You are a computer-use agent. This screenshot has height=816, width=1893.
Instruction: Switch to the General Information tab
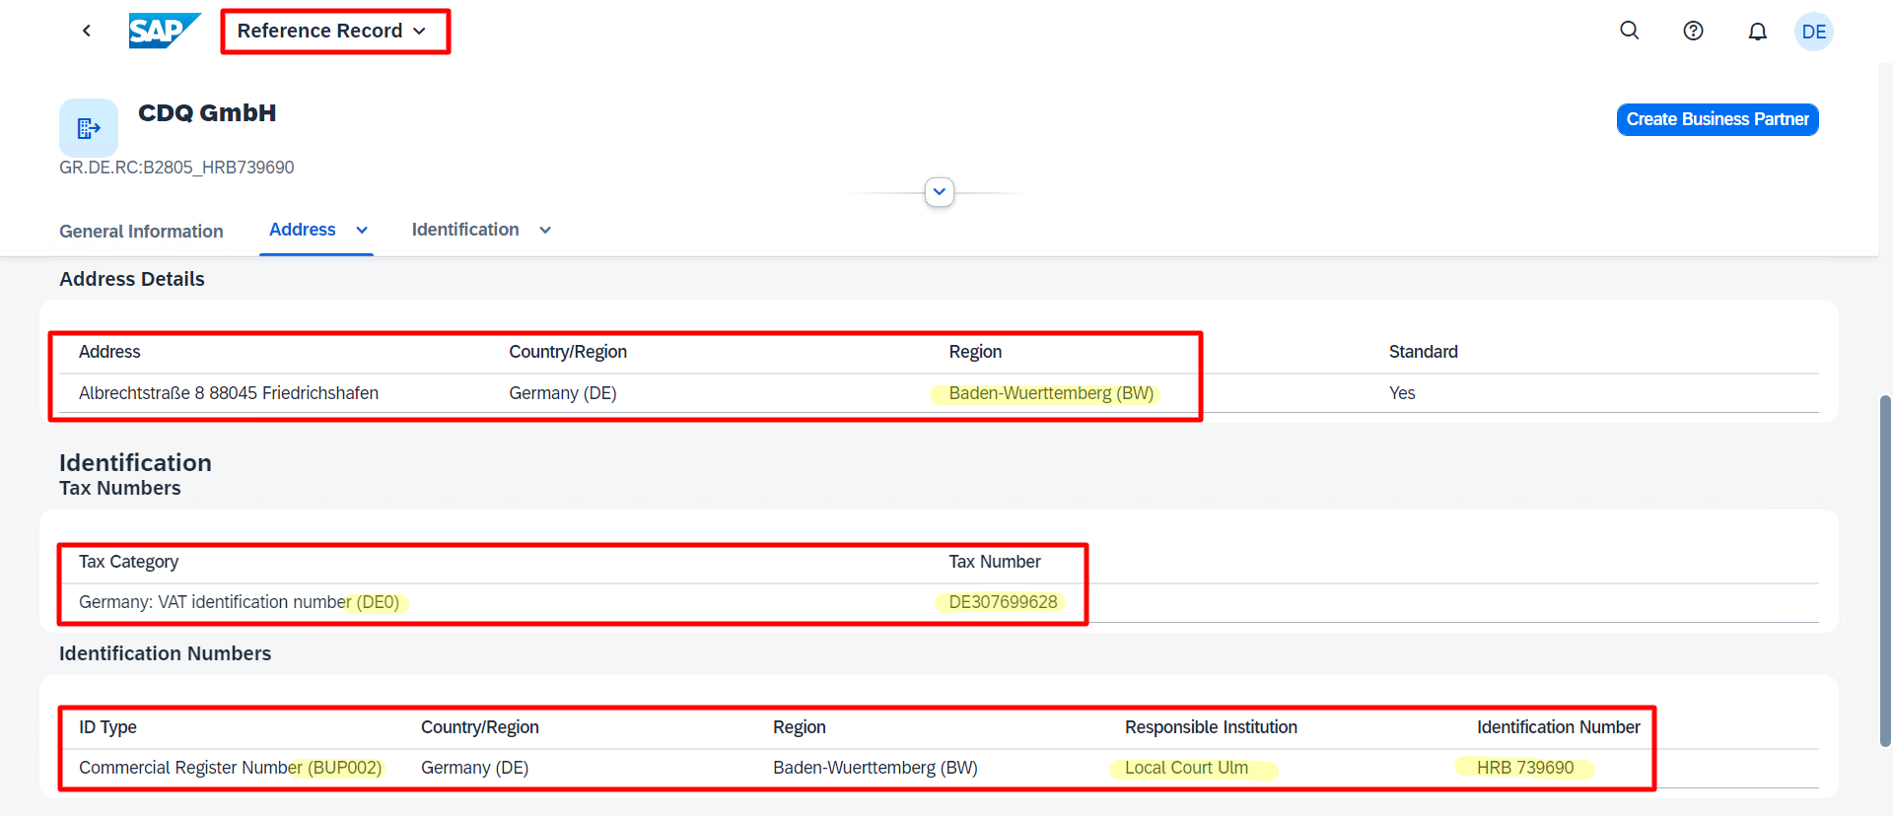(x=141, y=231)
